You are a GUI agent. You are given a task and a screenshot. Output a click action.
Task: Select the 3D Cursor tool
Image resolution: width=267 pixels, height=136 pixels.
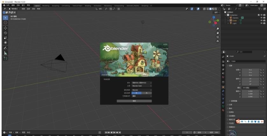[x=5, y=23]
